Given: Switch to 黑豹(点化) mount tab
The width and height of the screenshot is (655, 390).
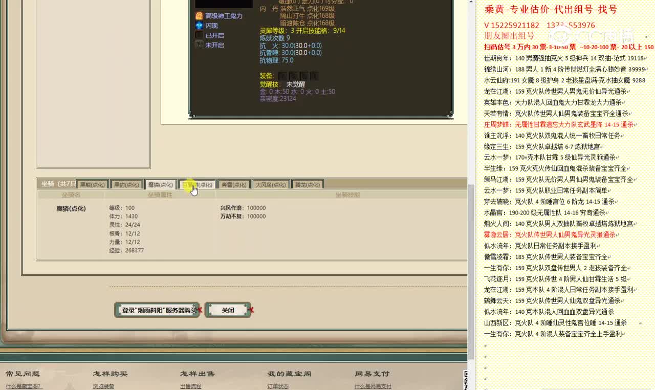Looking at the screenshot, I should coord(126,185).
